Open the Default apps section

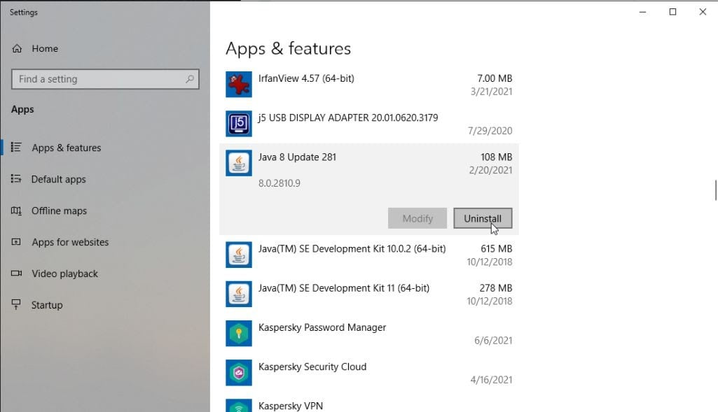[x=58, y=179]
